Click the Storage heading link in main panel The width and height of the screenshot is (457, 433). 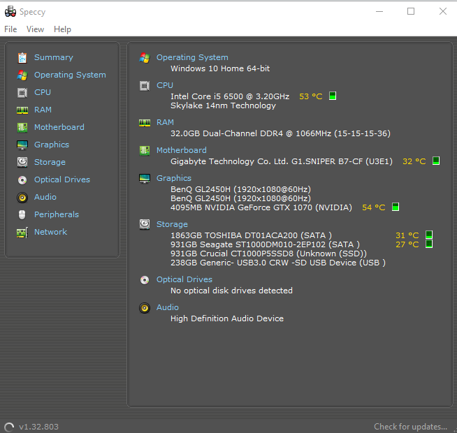[173, 224]
